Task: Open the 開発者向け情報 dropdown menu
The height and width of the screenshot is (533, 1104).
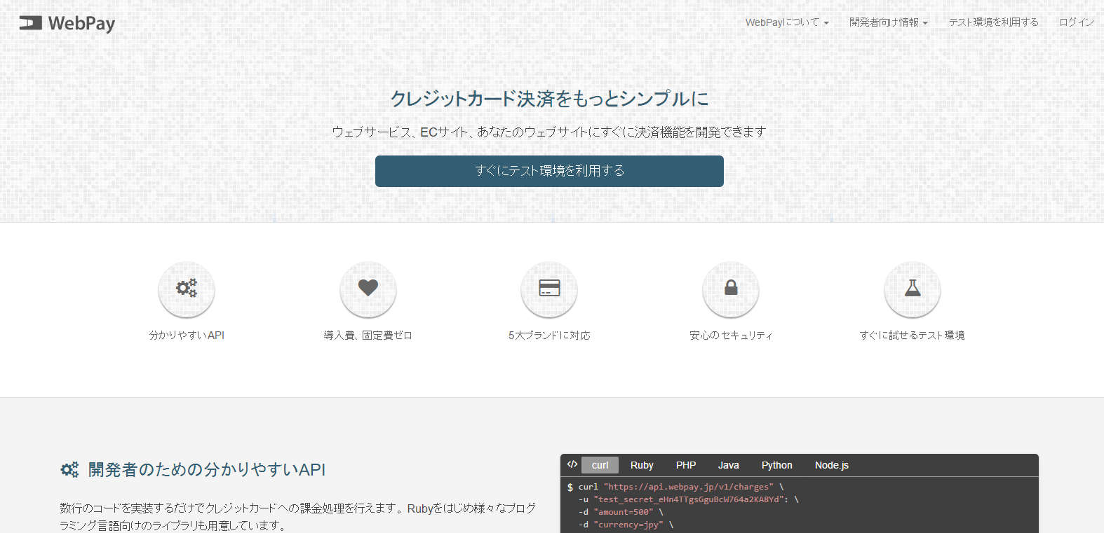Action: (888, 22)
